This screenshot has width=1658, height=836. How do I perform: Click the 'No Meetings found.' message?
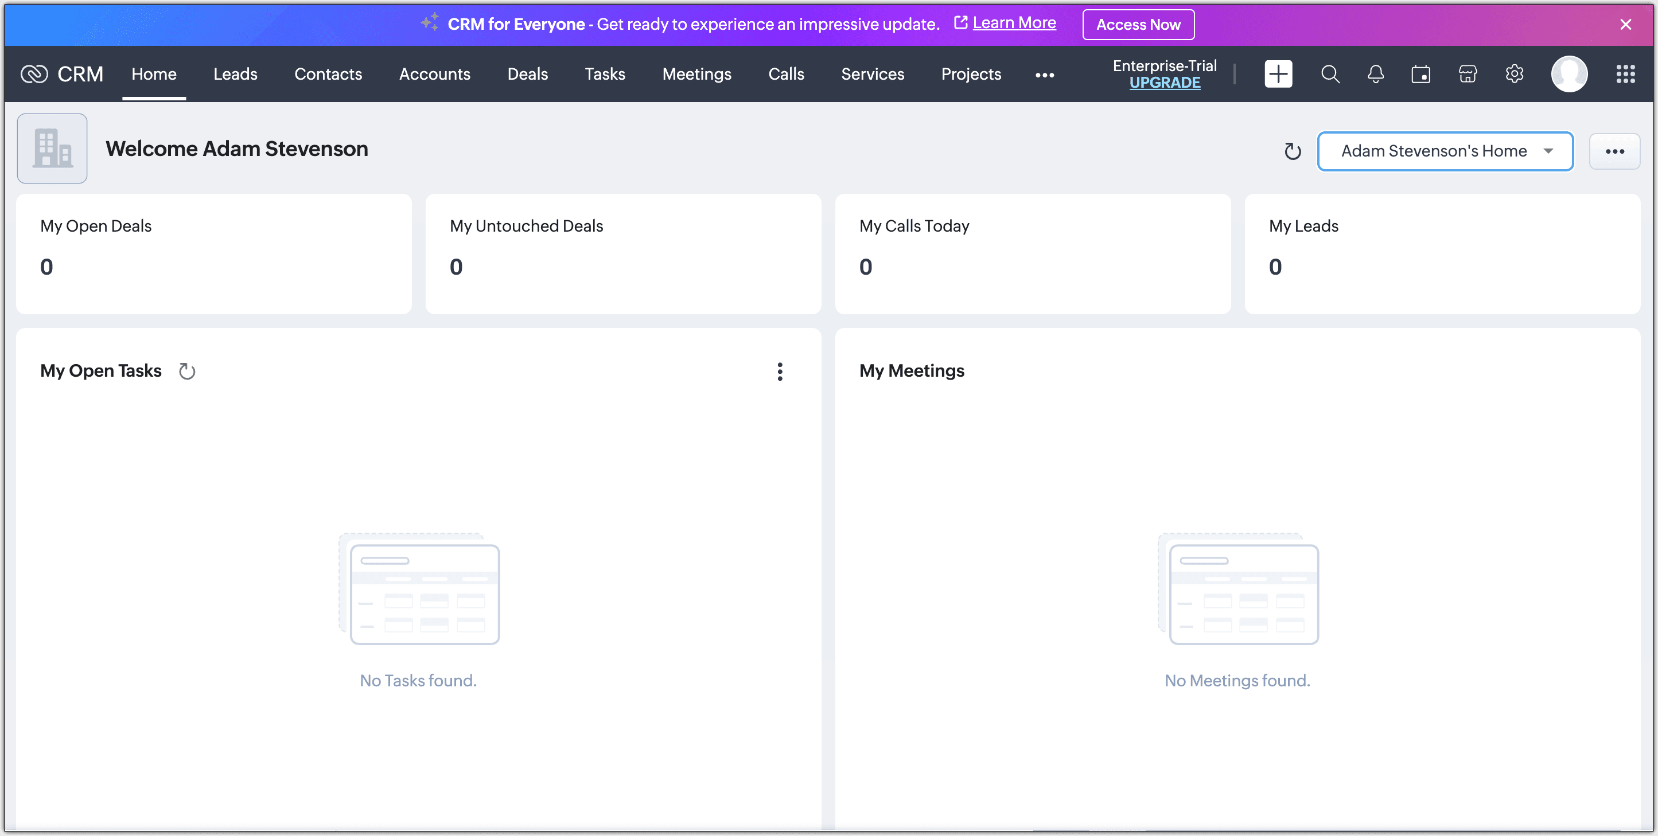pos(1237,681)
